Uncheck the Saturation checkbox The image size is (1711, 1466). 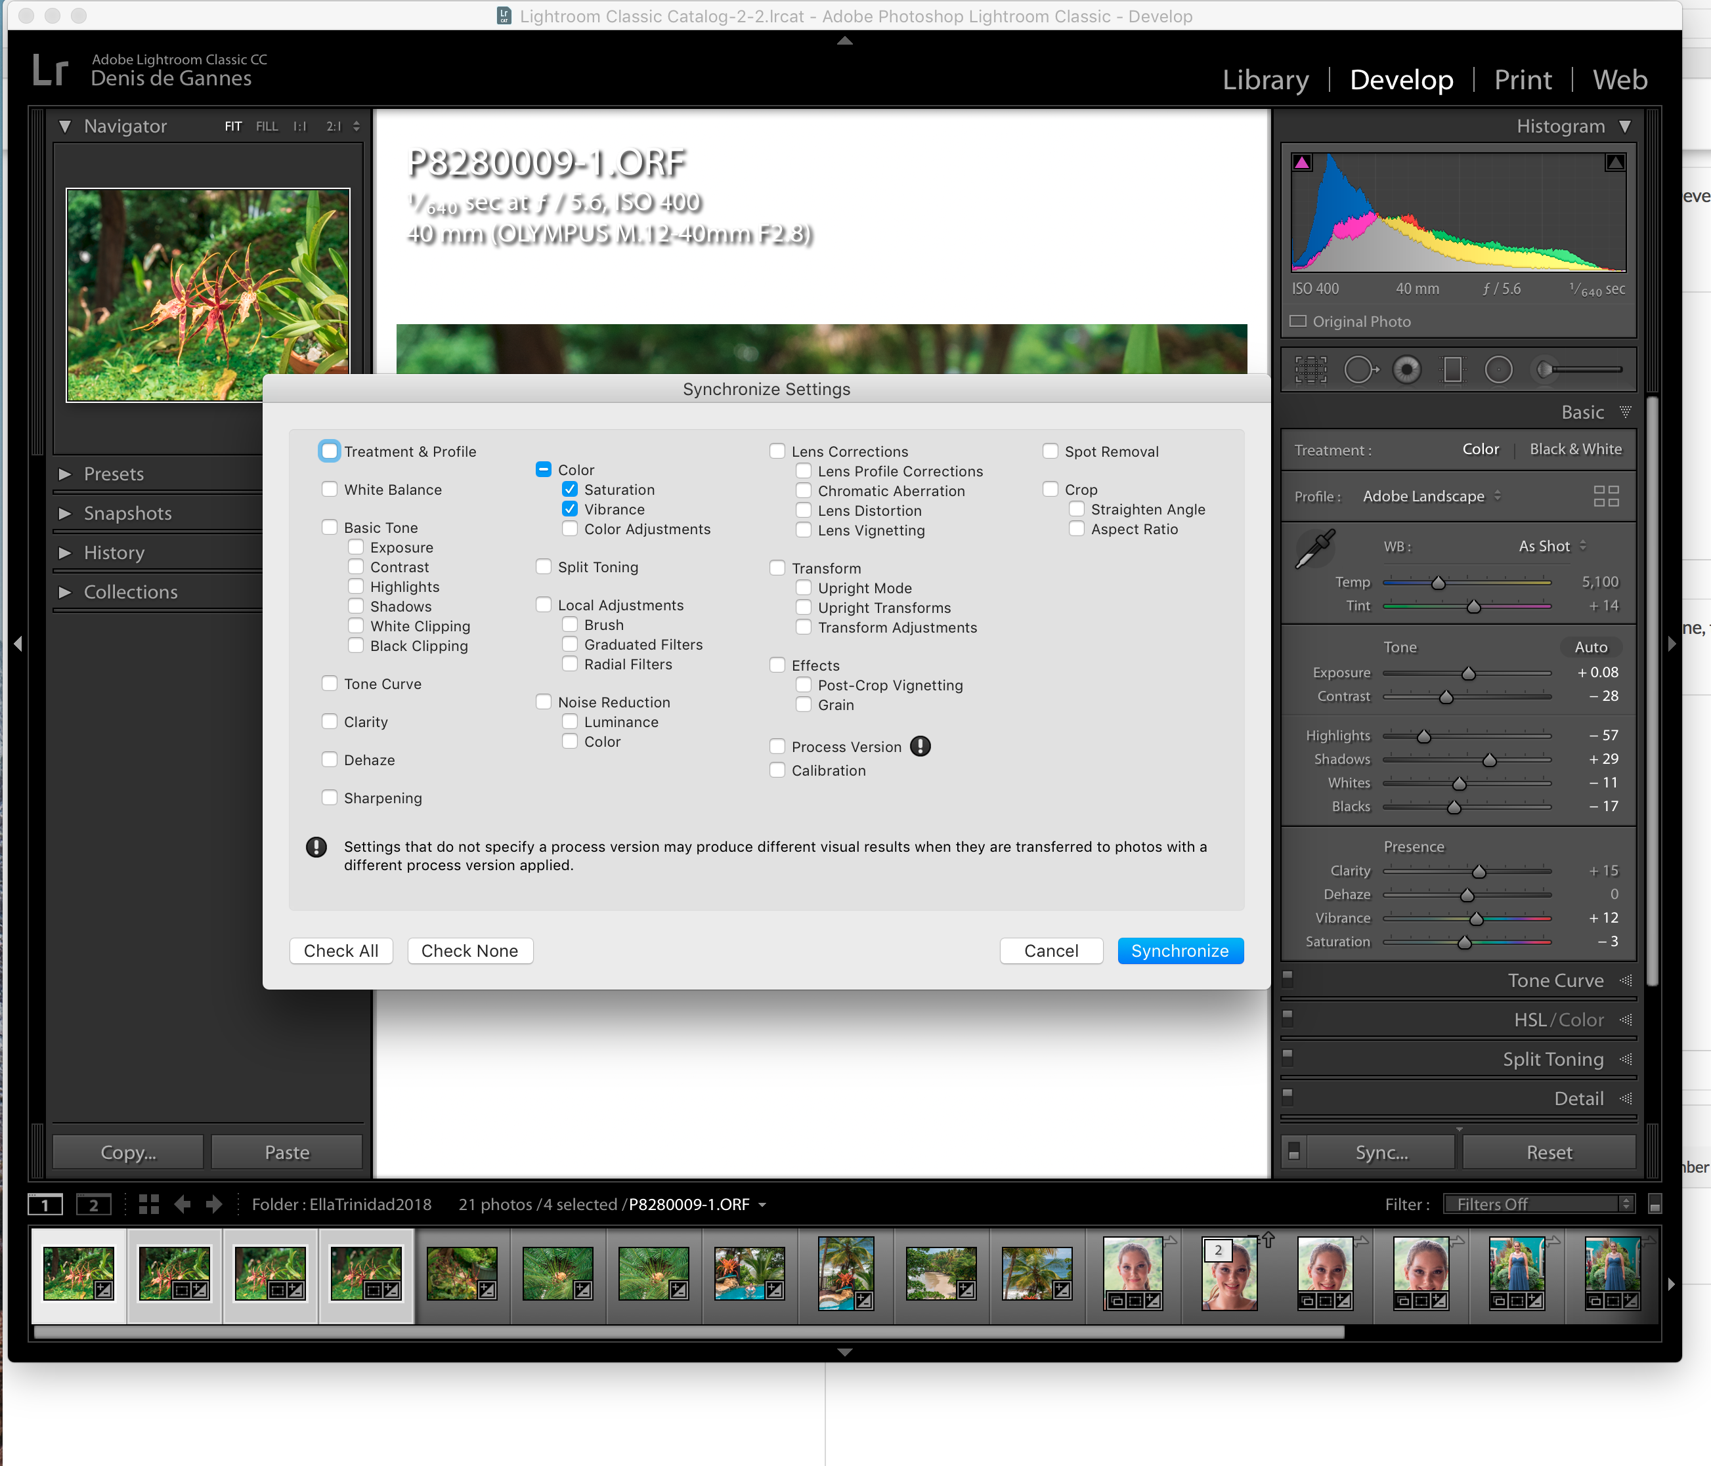coord(570,490)
